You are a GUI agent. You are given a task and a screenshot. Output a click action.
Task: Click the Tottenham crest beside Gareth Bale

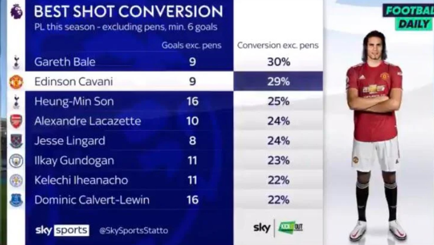point(16,62)
